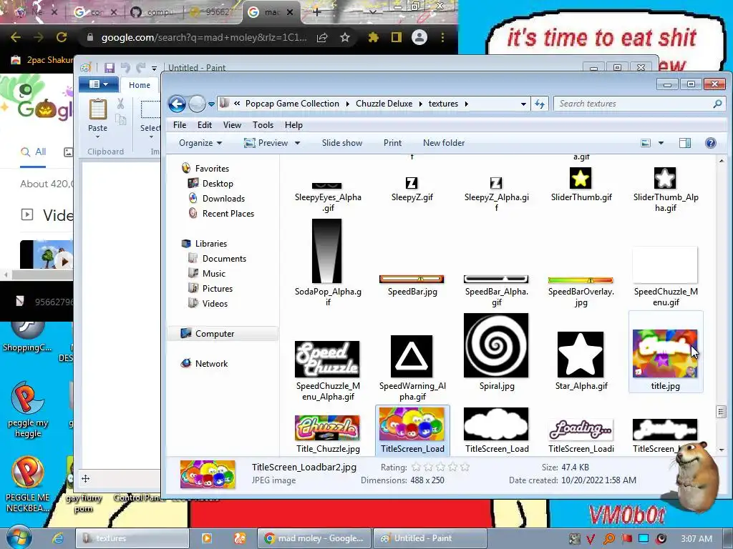Start the Slide show
The width and height of the screenshot is (733, 549).
pos(341,143)
